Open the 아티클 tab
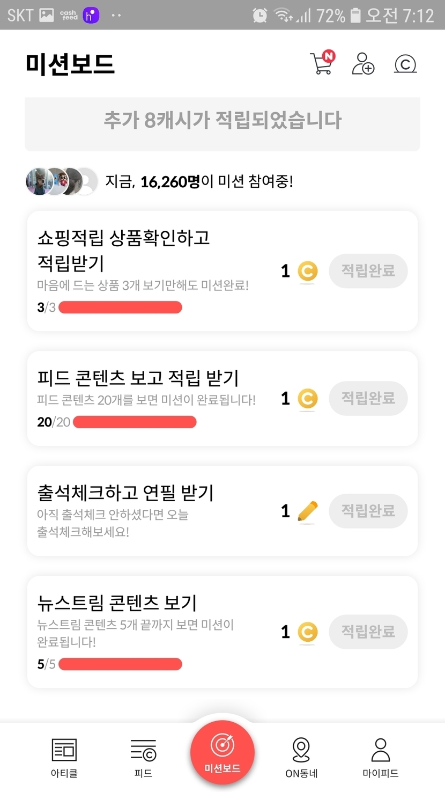This screenshot has width=445, height=792. point(64,757)
